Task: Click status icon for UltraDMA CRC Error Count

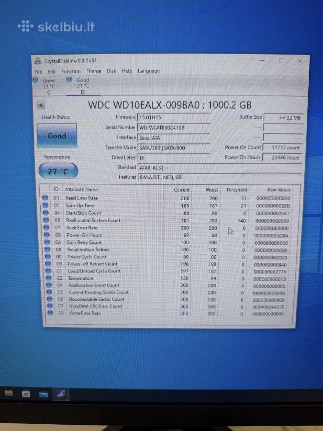Action: pos(50,306)
